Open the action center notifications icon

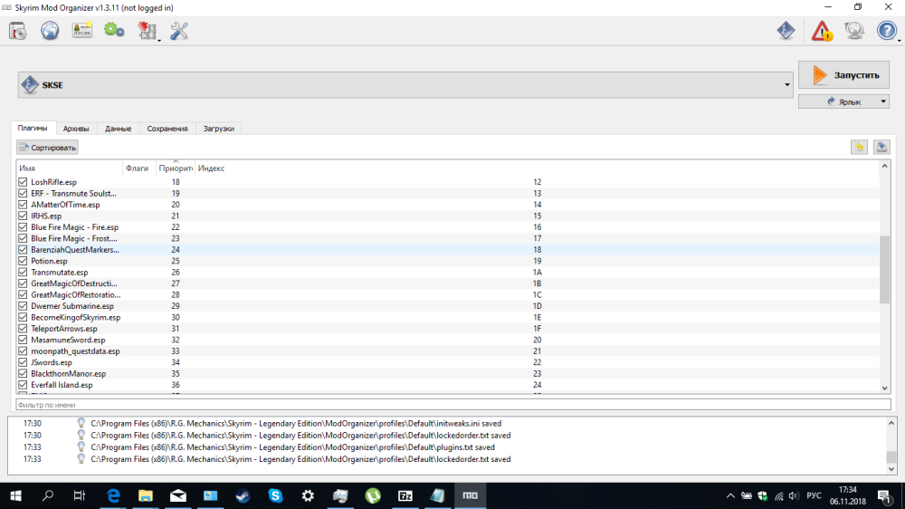click(x=883, y=495)
